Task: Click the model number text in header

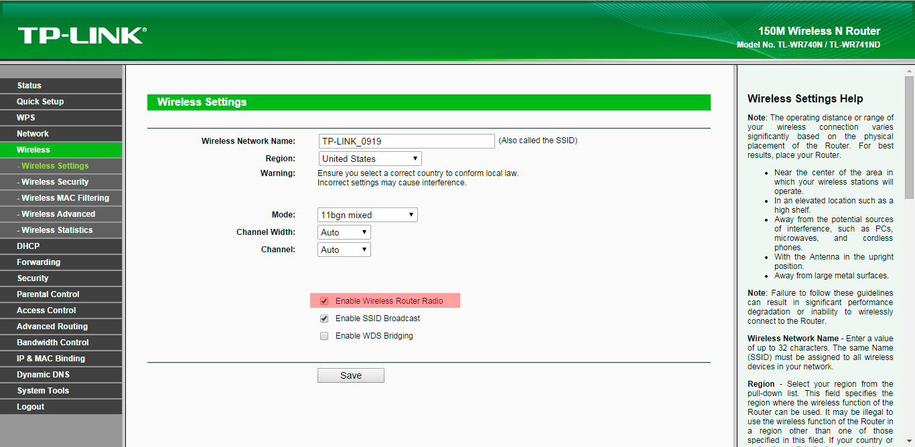Action: coord(808,45)
